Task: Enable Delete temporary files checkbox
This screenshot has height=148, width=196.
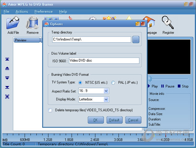Action: coord(50,110)
